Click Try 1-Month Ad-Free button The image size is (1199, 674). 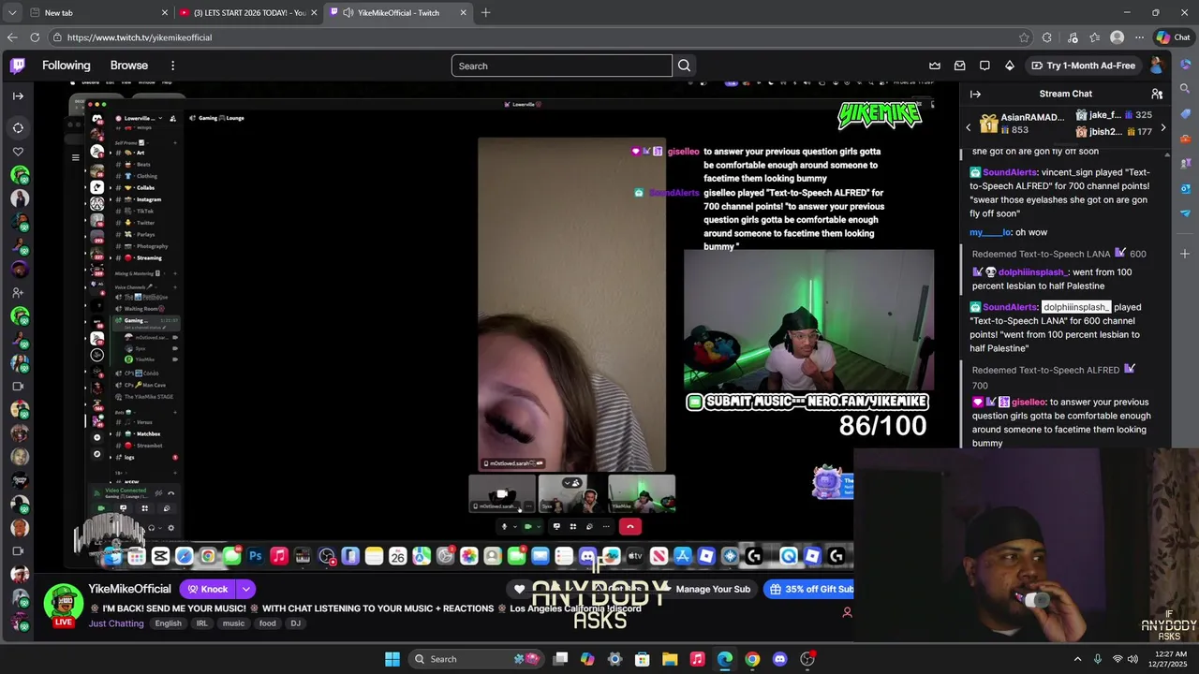1083,66
